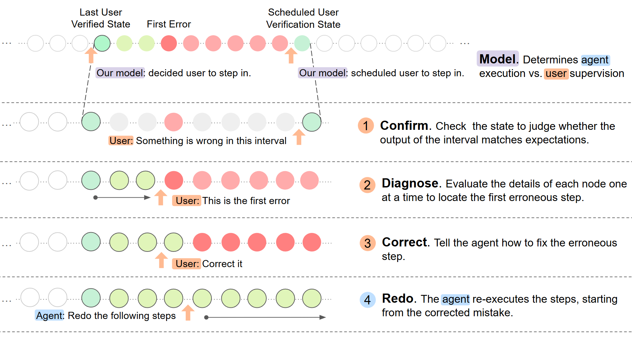
Task: Click the orange number 1 badge beside Confirm
Action: tap(366, 126)
